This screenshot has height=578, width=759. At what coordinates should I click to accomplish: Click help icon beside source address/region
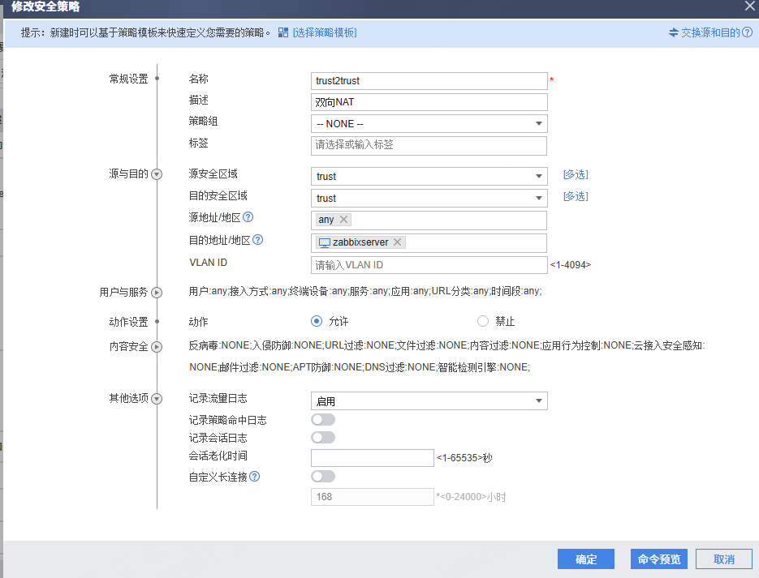tap(248, 217)
